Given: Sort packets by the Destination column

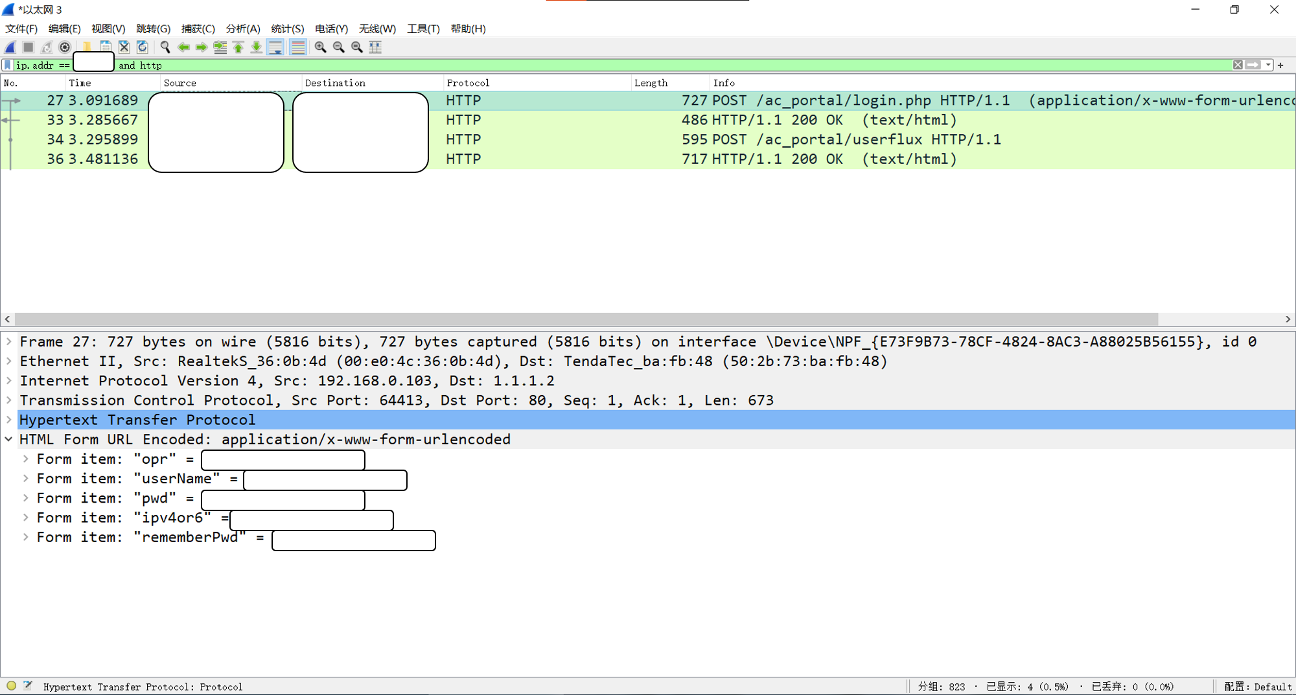Looking at the screenshot, I should 373,83.
